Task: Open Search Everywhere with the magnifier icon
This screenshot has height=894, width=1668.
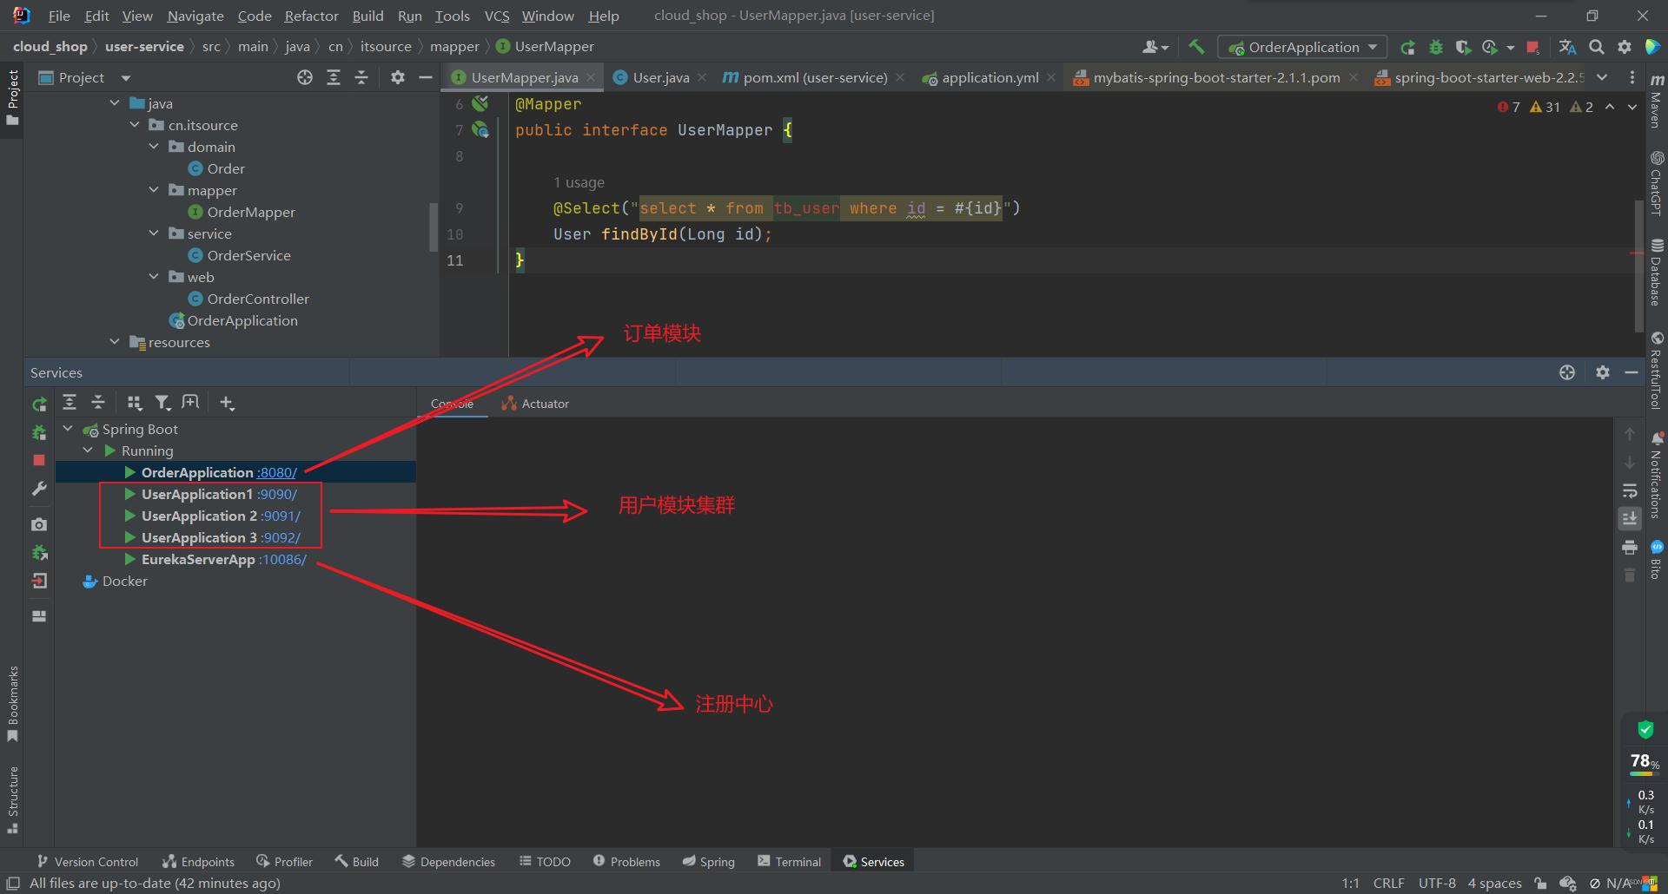Action: (x=1596, y=47)
